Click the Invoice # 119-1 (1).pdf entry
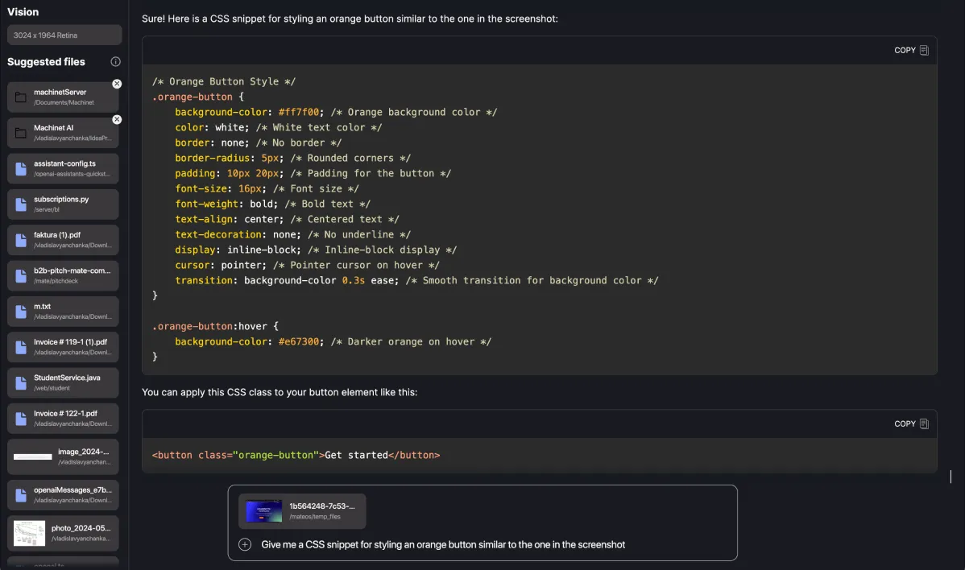The height and width of the screenshot is (570, 965). [x=63, y=346]
